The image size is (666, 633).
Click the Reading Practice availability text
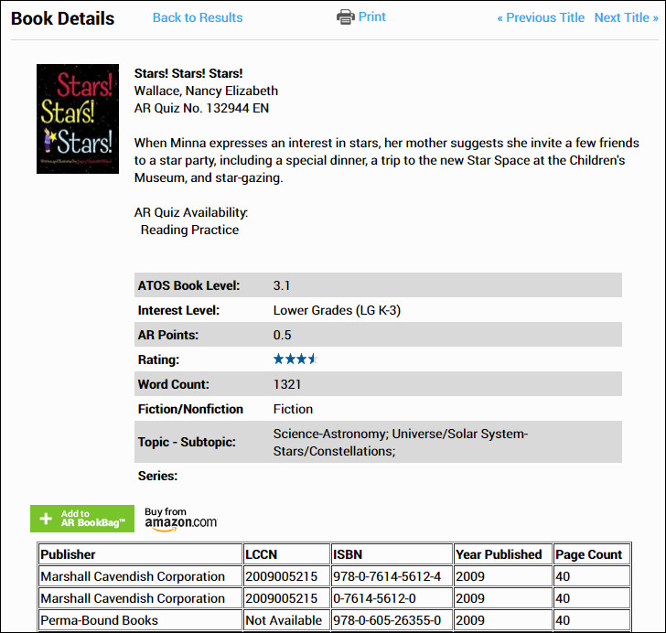click(x=189, y=230)
